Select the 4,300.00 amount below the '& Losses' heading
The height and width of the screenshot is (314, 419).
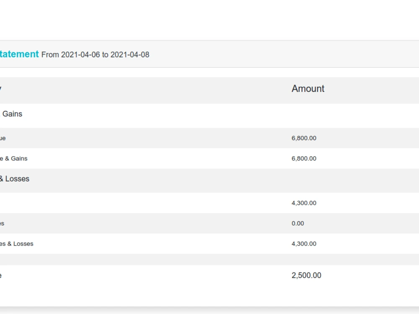point(304,203)
